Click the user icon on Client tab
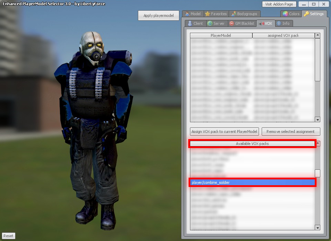331x241 pixels. 190,23
